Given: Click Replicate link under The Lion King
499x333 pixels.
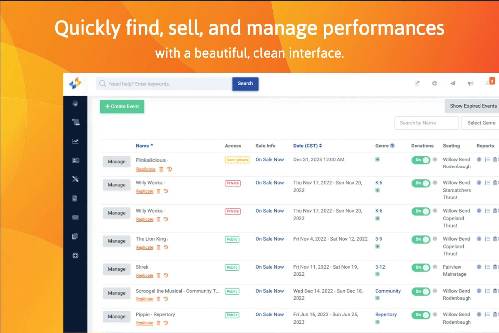Looking at the screenshot, I should [145, 247].
